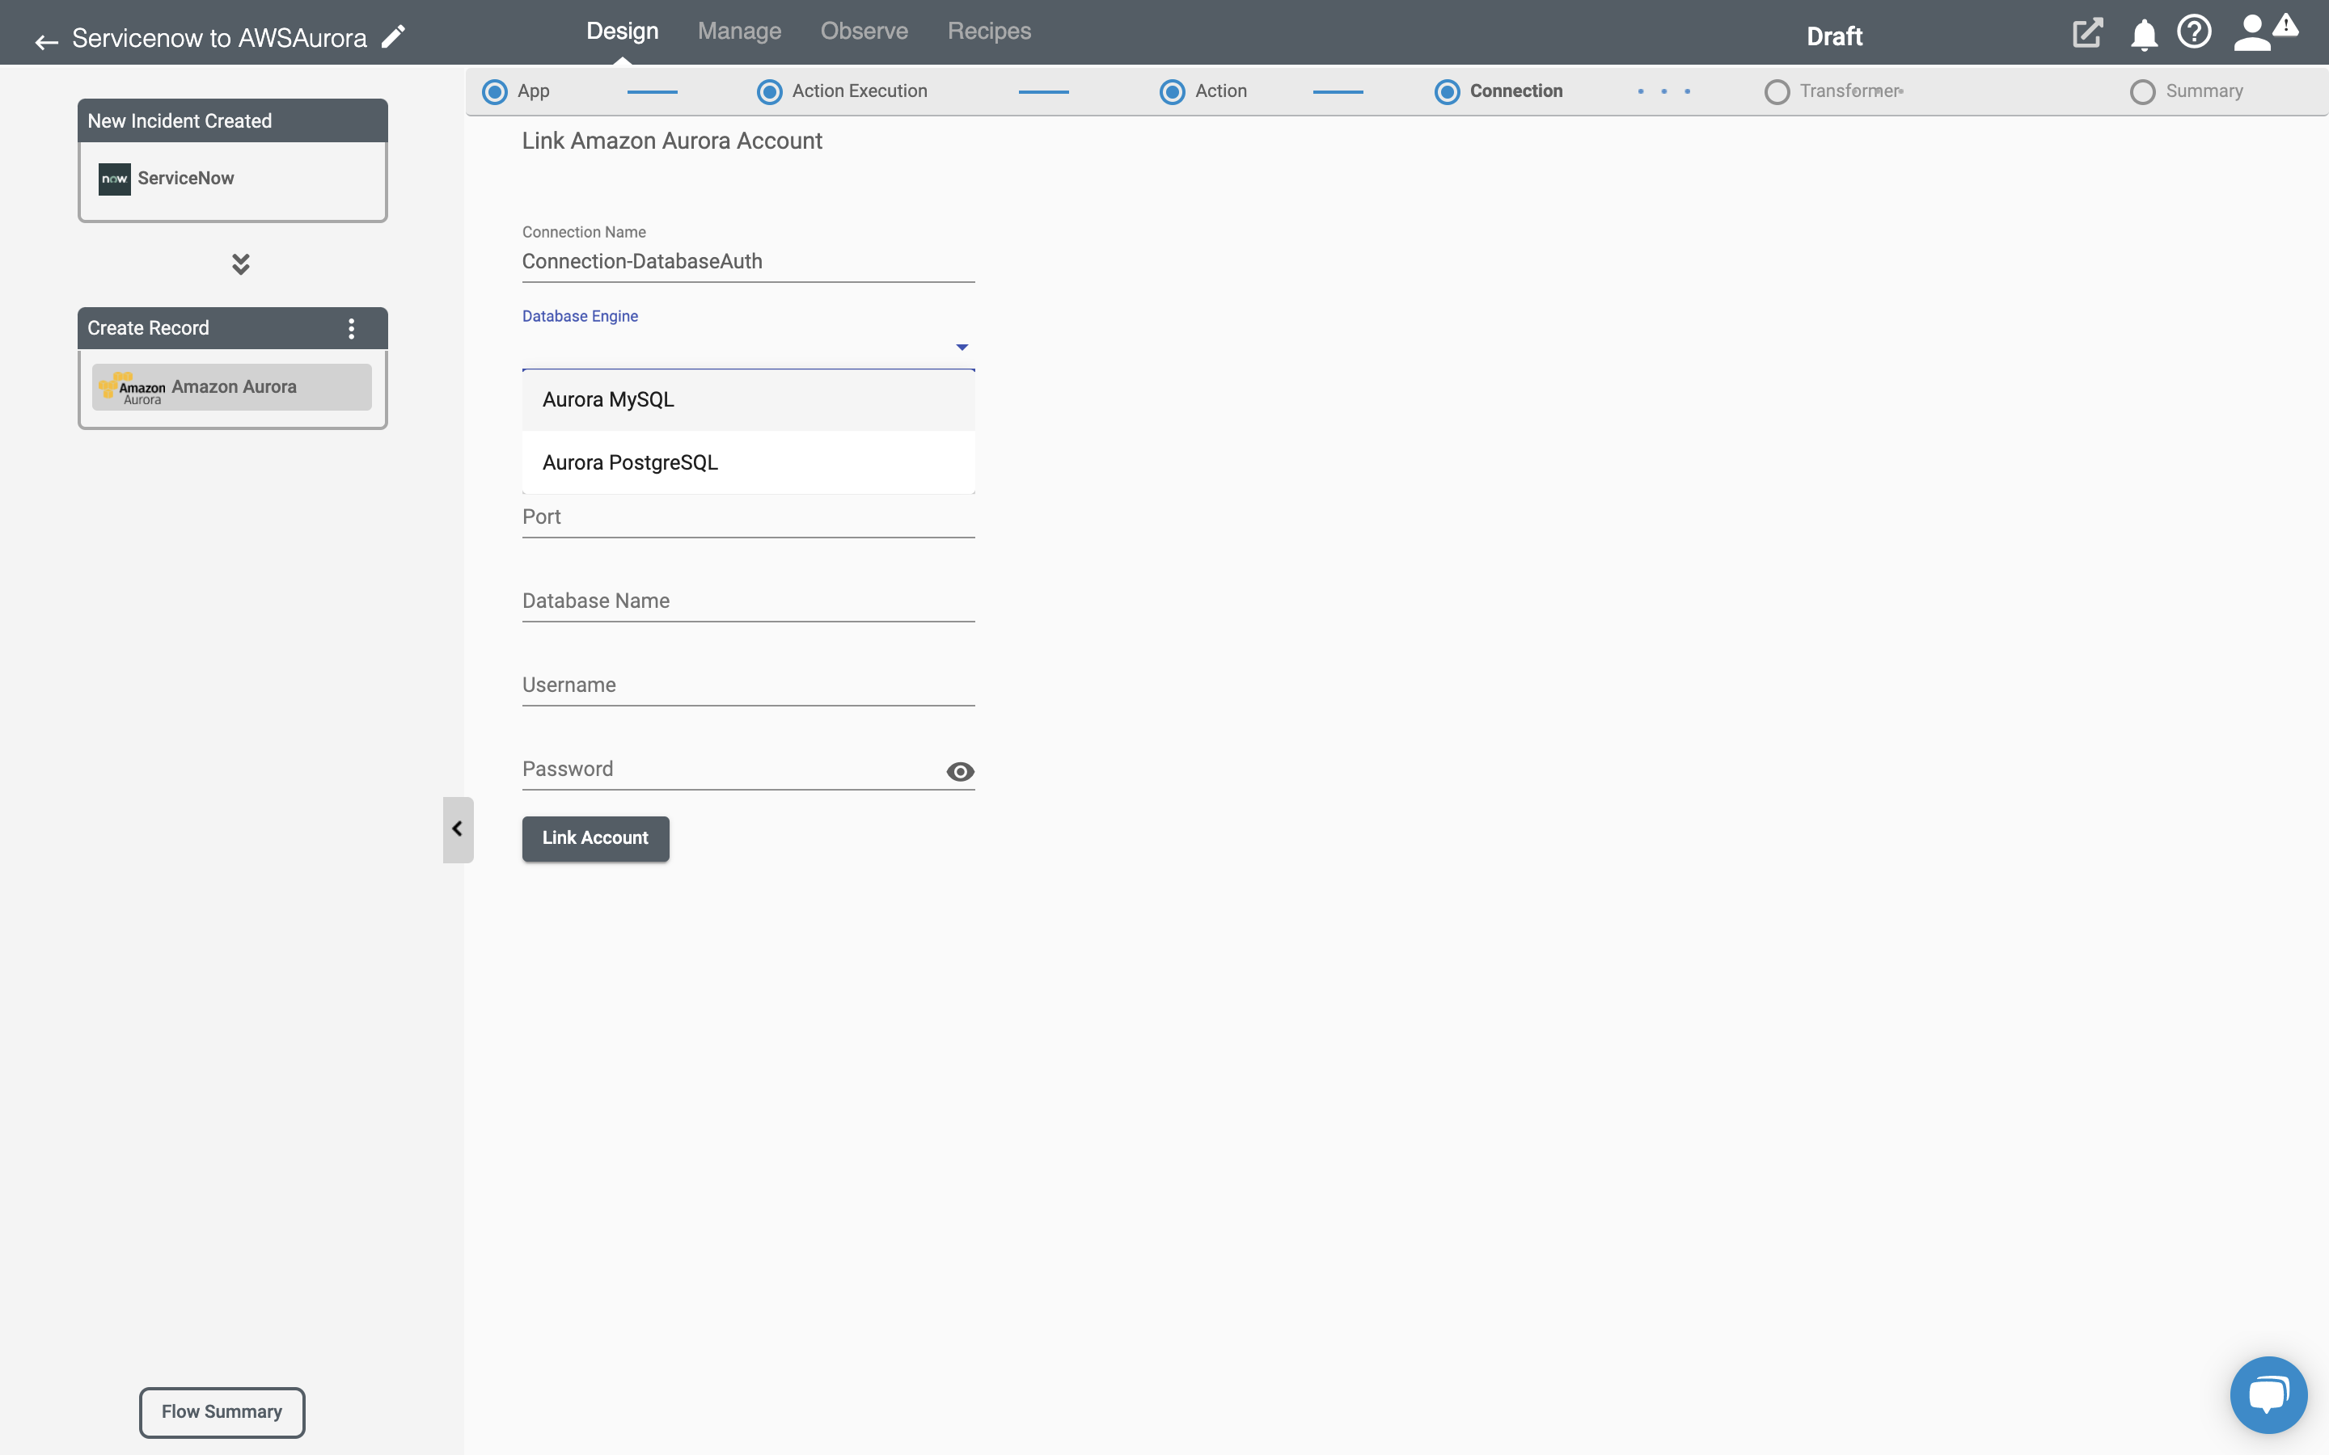Switch to the Manage tab
Image resolution: width=2329 pixels, height=1455 pixels.
(739, 30)
